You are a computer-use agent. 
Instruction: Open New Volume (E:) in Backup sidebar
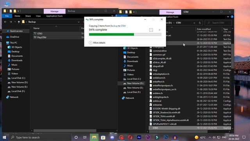pos(19,87)
